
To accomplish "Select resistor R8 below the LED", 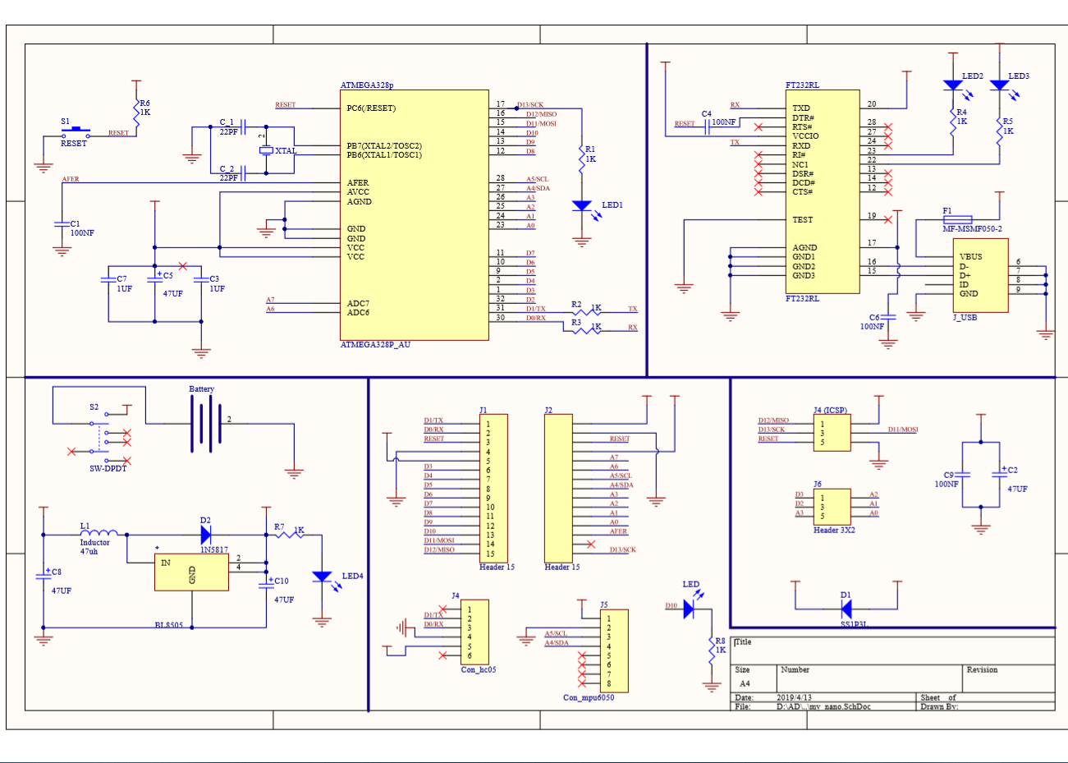I will [713, 650].
